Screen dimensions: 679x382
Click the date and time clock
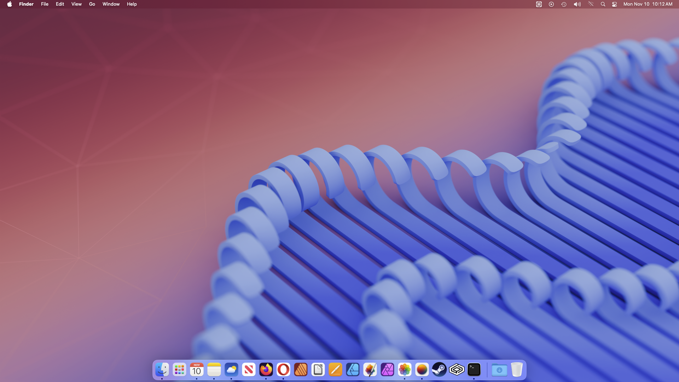pyautogui.click(x=648, y=4)
